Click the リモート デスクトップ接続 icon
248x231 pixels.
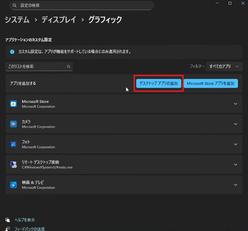pyautogui.click(x=14, y=165)
